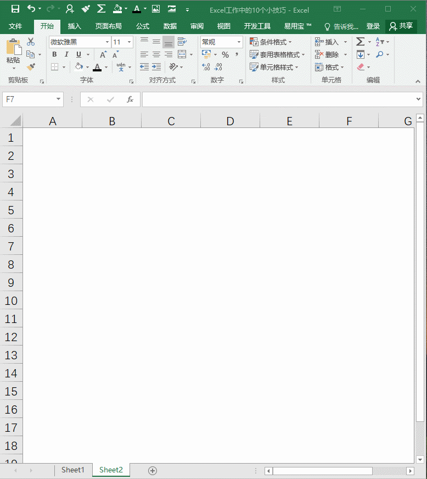Viewport: 427px width, 479px height.
Task: Expand the Name Box dropdown arrow
Action: point(58,99)
